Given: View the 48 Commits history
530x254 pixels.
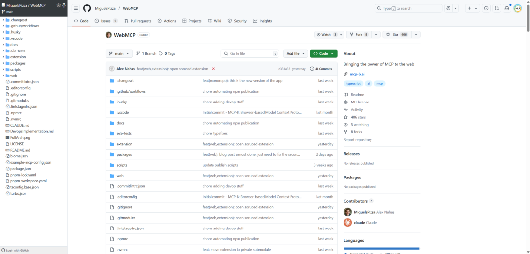Looking at the screenshot, I should [321, 69].
